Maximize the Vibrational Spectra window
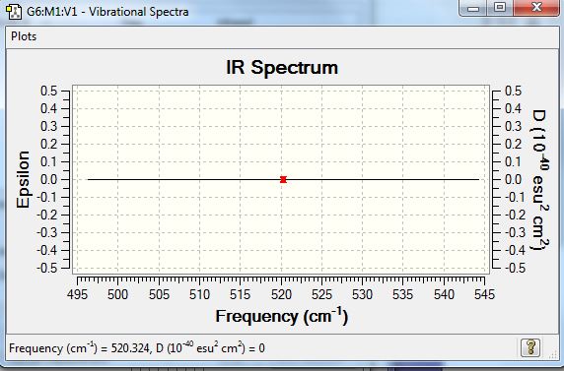This screenshot has width=564, height=371. pyautogui.click(x=500, y=8)
